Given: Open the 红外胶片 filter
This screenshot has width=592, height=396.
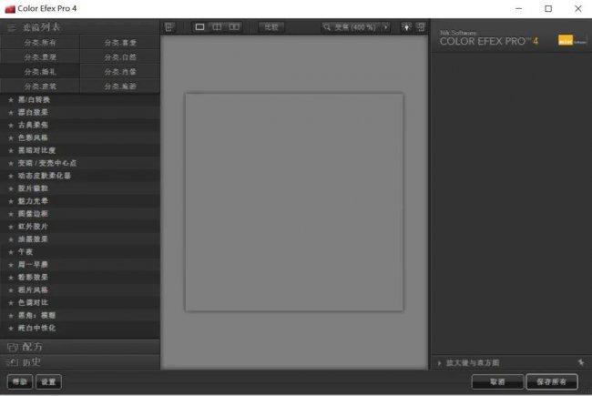Looking at the screenshot, I should (33, 227).
